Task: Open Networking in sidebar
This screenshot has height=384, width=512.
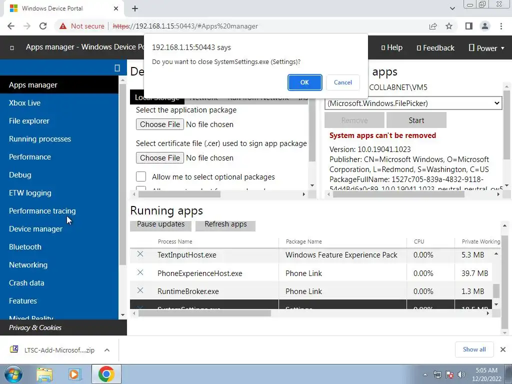Action: point(59,265)
